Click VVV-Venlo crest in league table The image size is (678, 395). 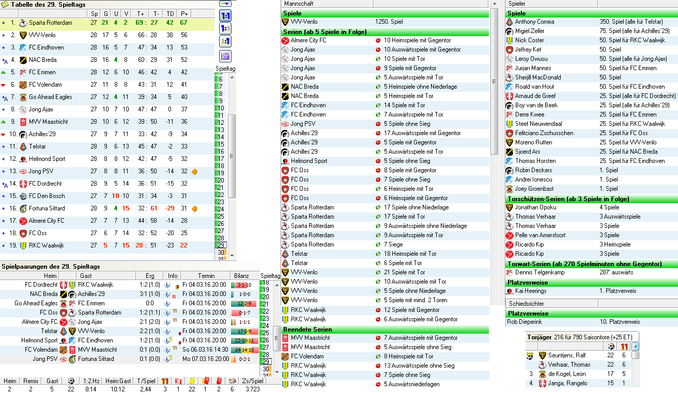pos(23,35)
